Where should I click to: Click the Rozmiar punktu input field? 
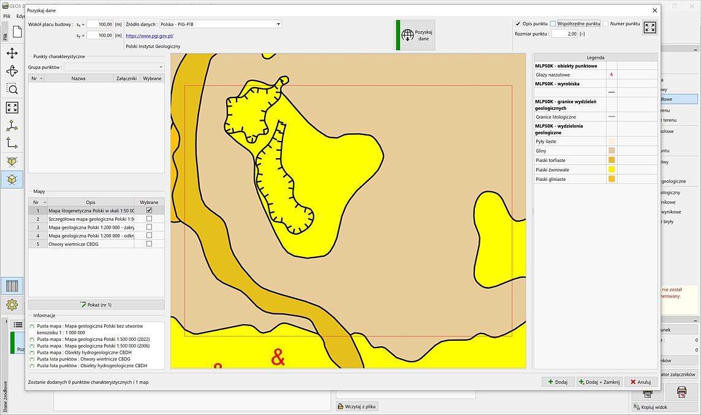point(564,34)
